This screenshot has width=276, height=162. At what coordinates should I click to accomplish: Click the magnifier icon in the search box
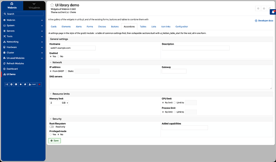point(5,14)
